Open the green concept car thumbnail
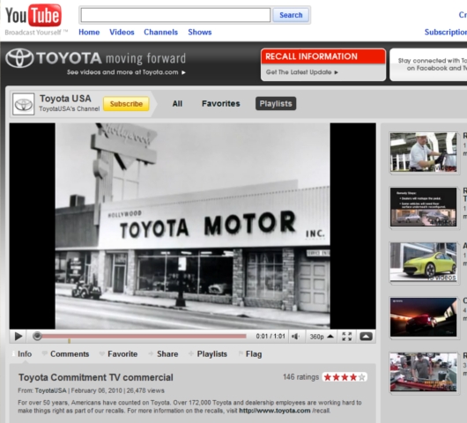 (x=424, y=262)
